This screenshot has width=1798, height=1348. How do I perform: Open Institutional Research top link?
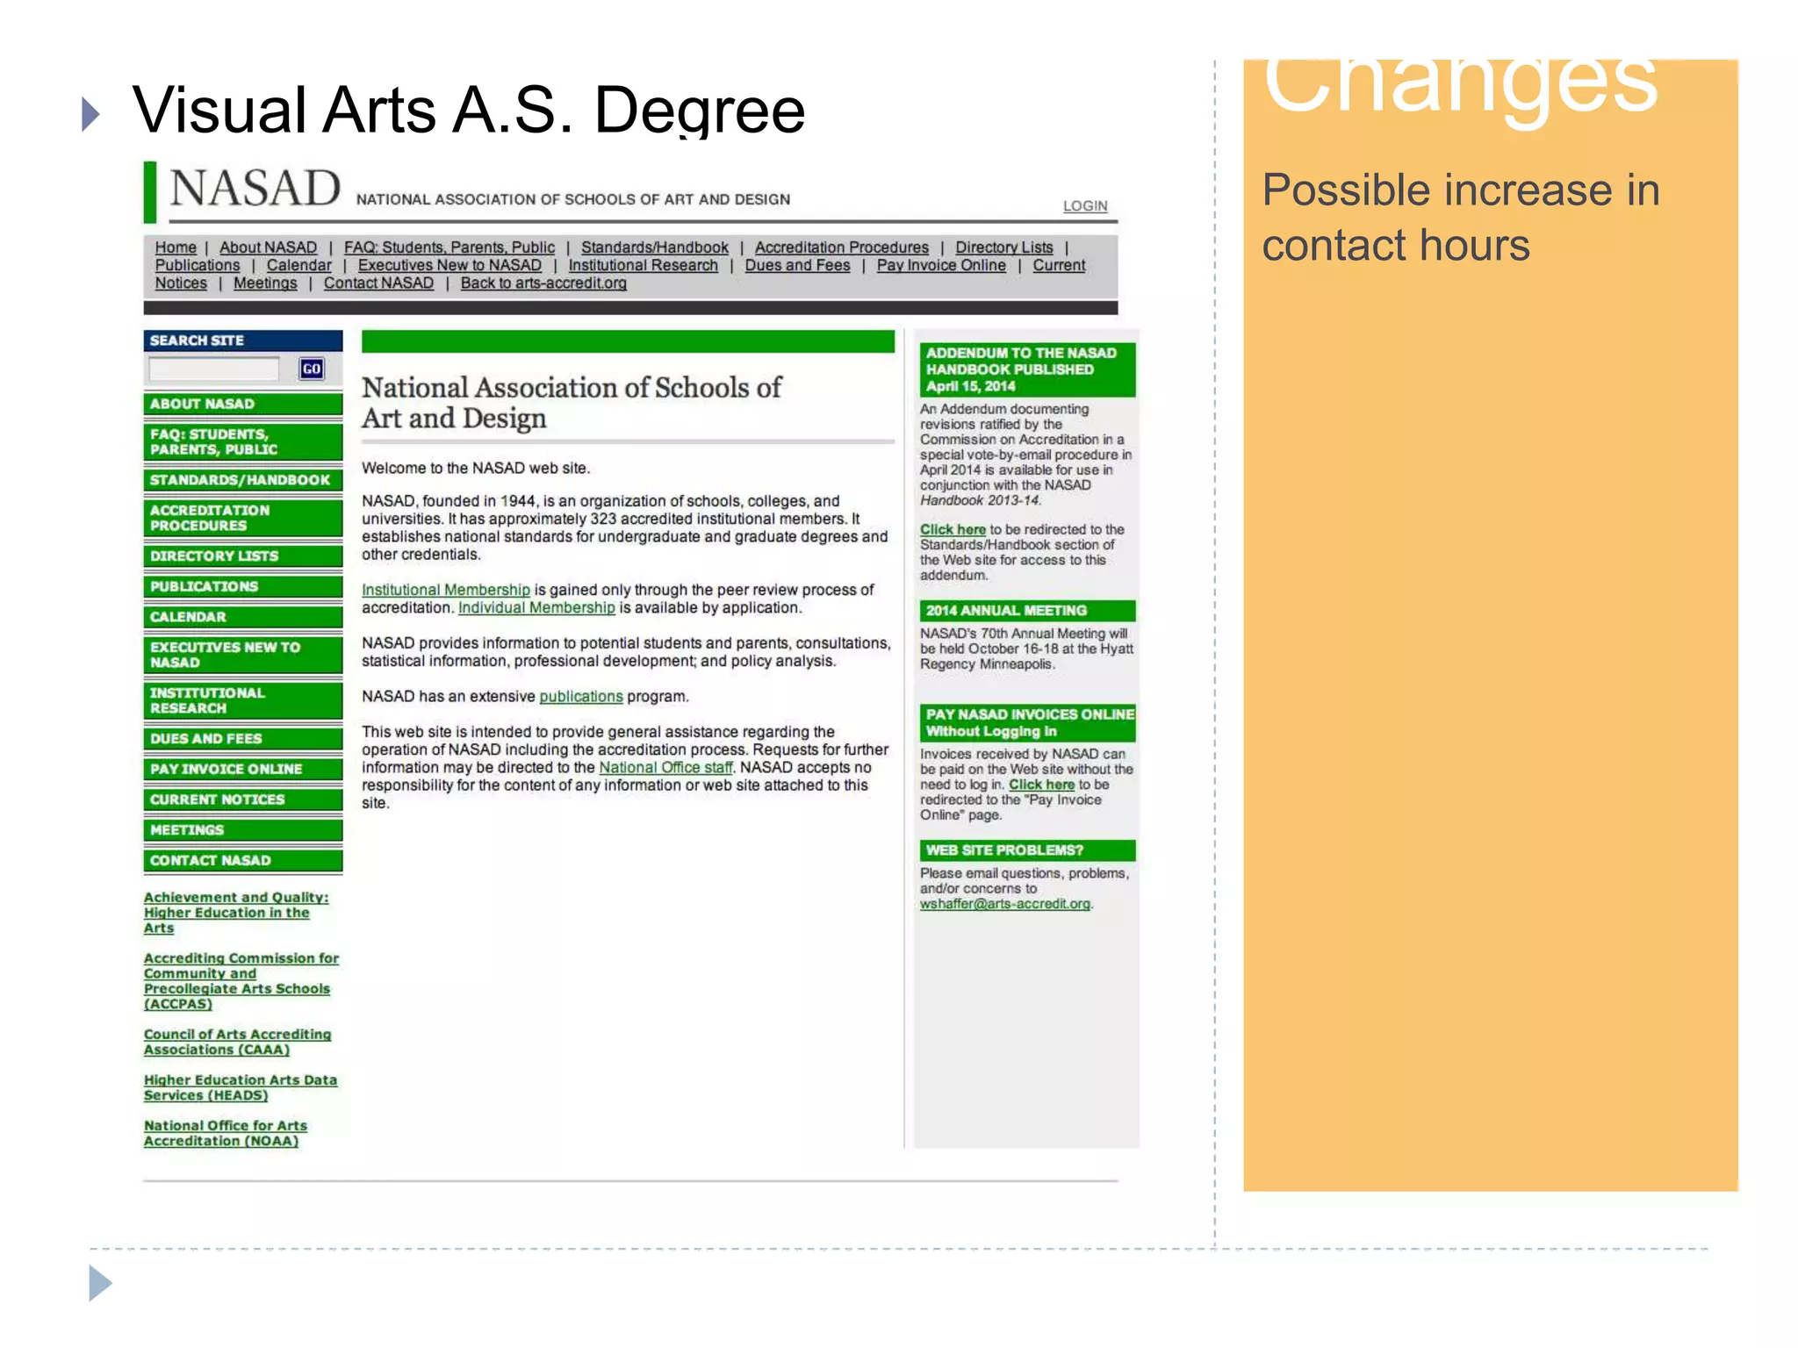[643, 265]
